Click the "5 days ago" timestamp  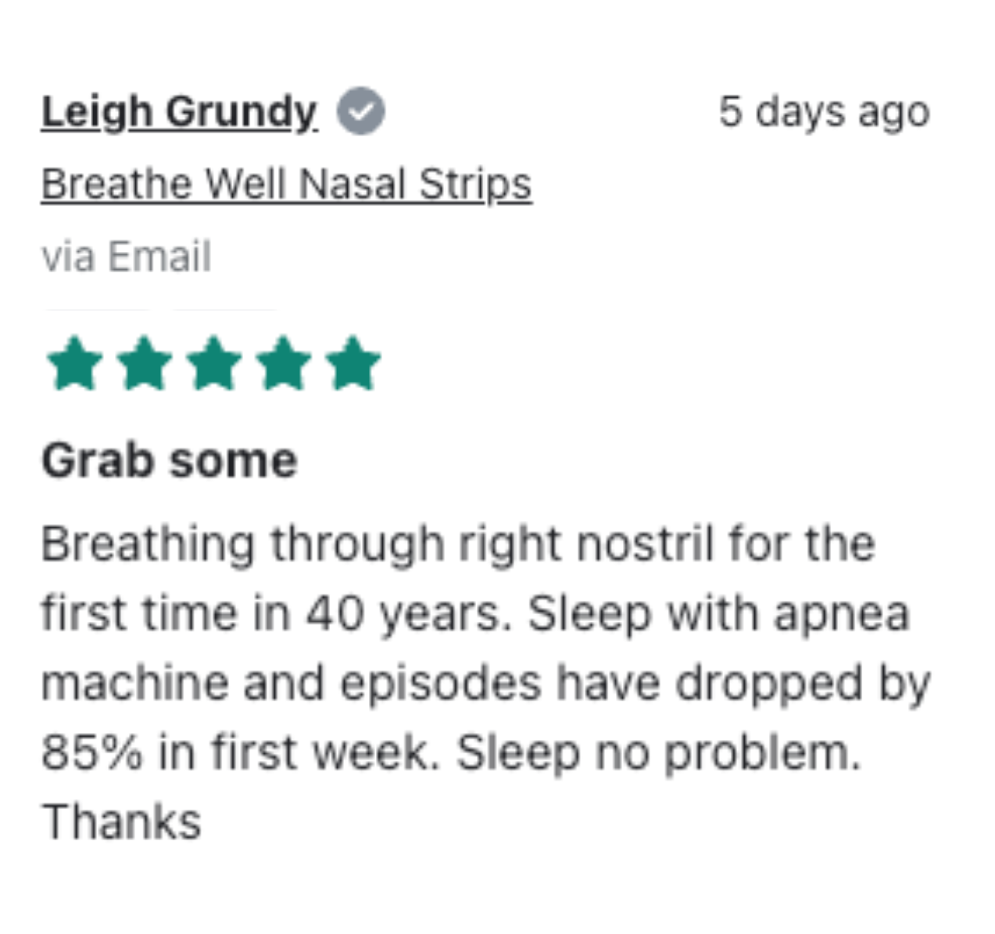(824, 112)
